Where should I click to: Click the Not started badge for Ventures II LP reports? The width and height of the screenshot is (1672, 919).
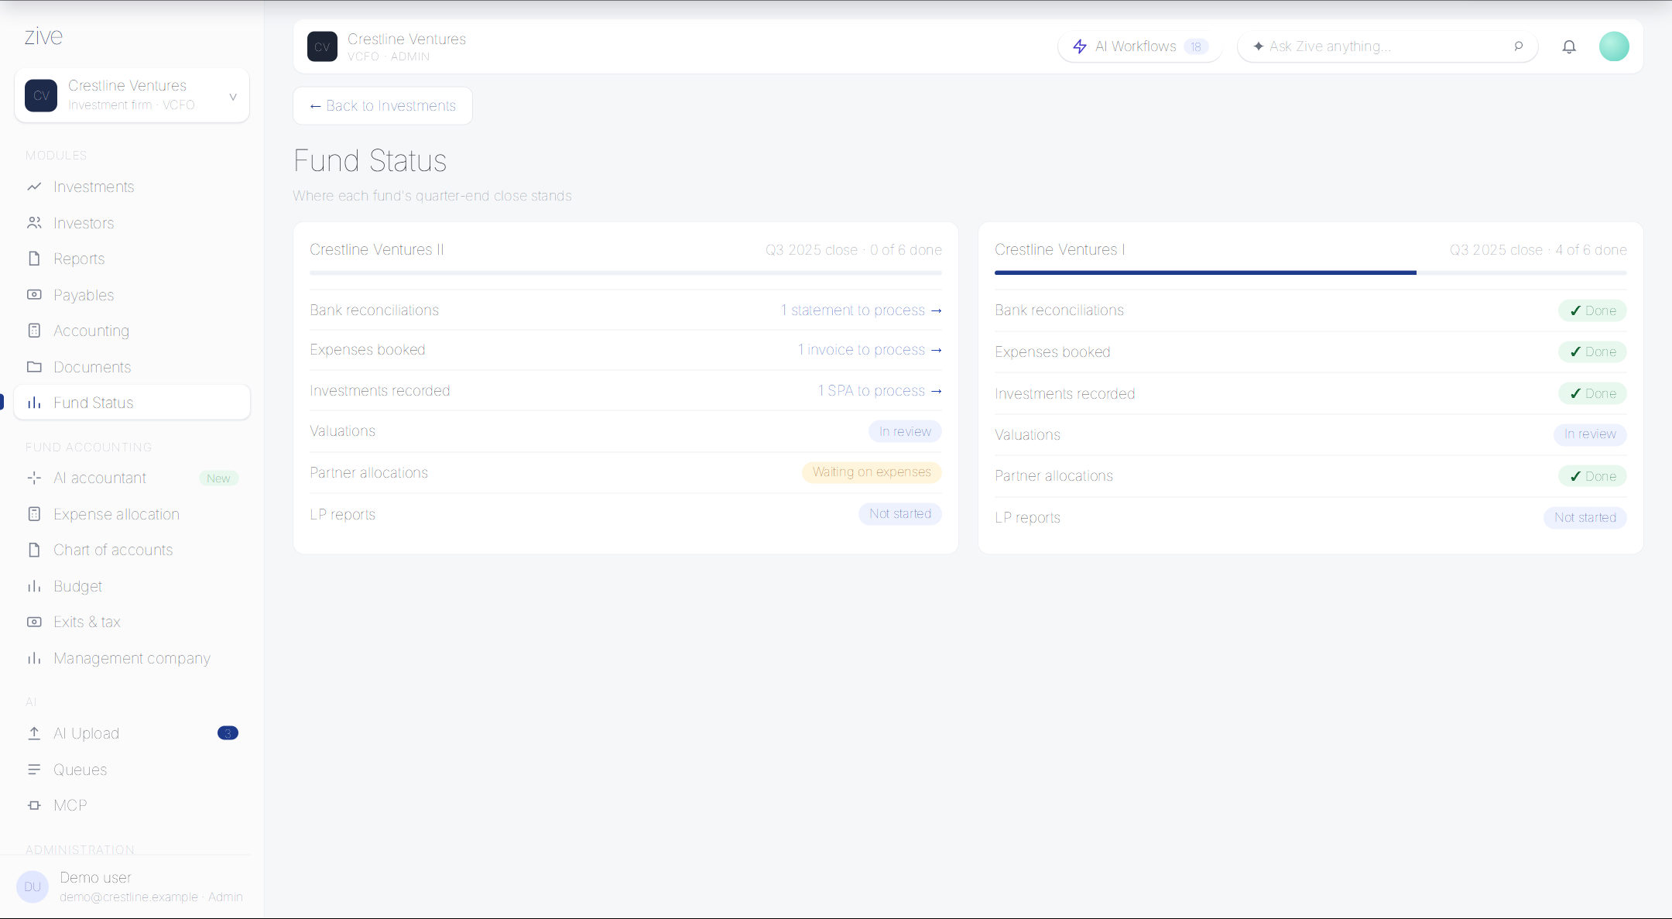[900, 514]
